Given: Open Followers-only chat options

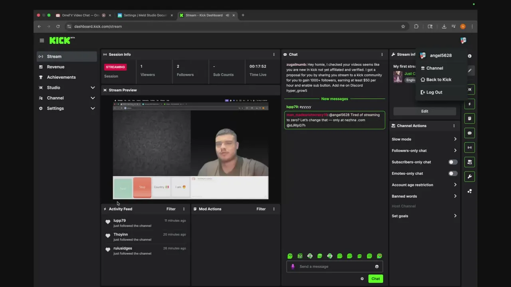Looking at the screenshot, I should pos(424,151).
